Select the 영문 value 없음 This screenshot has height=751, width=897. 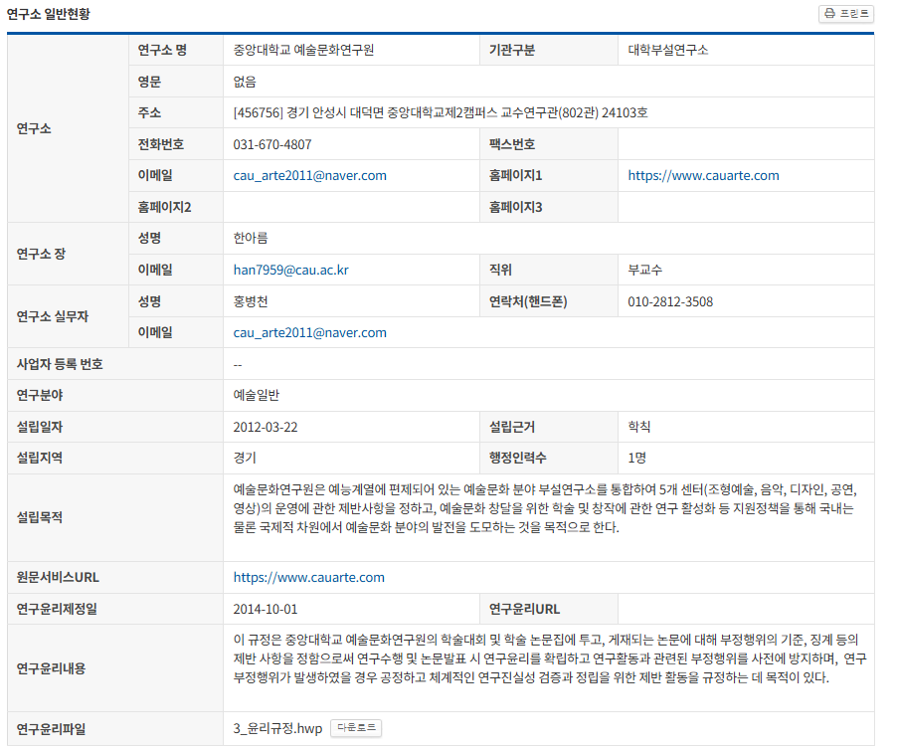click(x=245, y=82)
